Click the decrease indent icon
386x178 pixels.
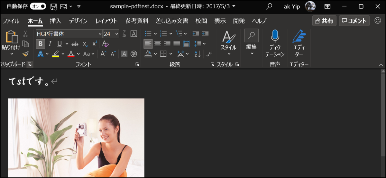196,34
